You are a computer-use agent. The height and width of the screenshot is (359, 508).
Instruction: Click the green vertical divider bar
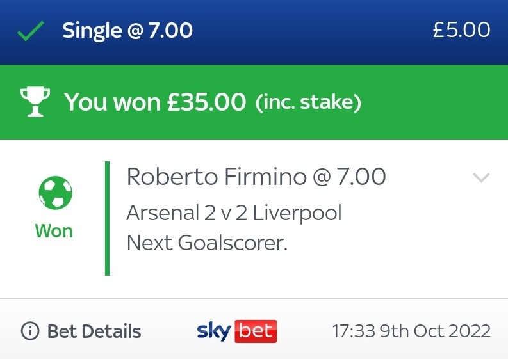coord(107,218)
